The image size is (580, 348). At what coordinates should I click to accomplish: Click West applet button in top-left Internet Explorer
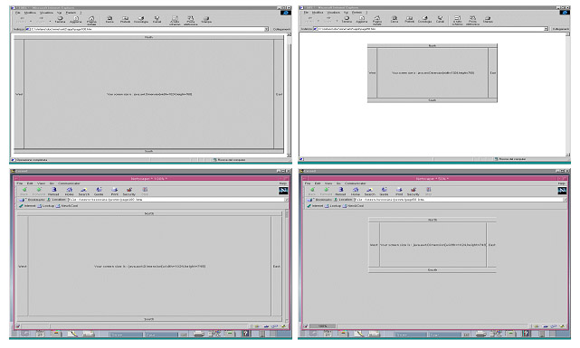click(x=19, y=94)
